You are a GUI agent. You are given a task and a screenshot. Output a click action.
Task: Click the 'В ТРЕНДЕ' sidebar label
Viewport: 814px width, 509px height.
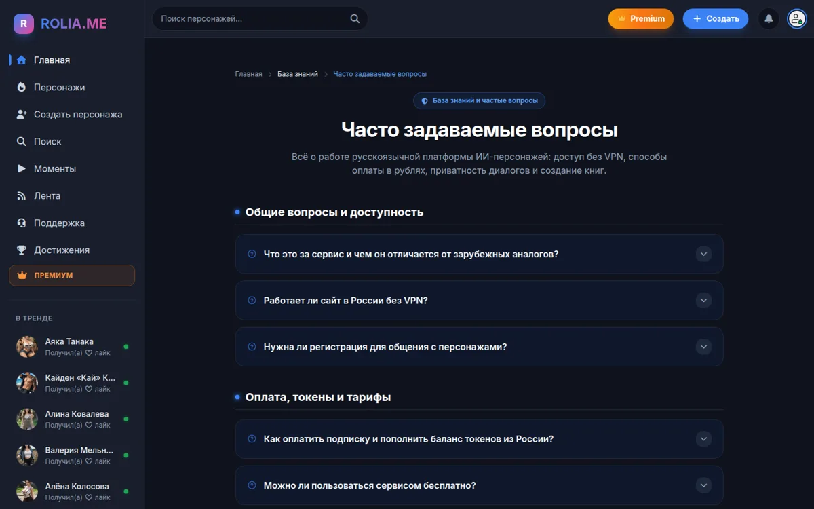click(x=34, y=318)
